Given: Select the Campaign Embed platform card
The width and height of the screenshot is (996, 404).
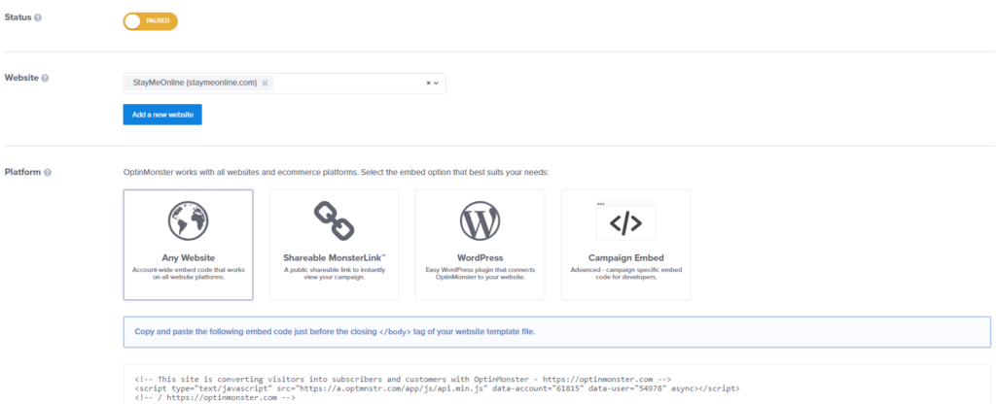Looking at the screenshot, I should pos(625,245).
